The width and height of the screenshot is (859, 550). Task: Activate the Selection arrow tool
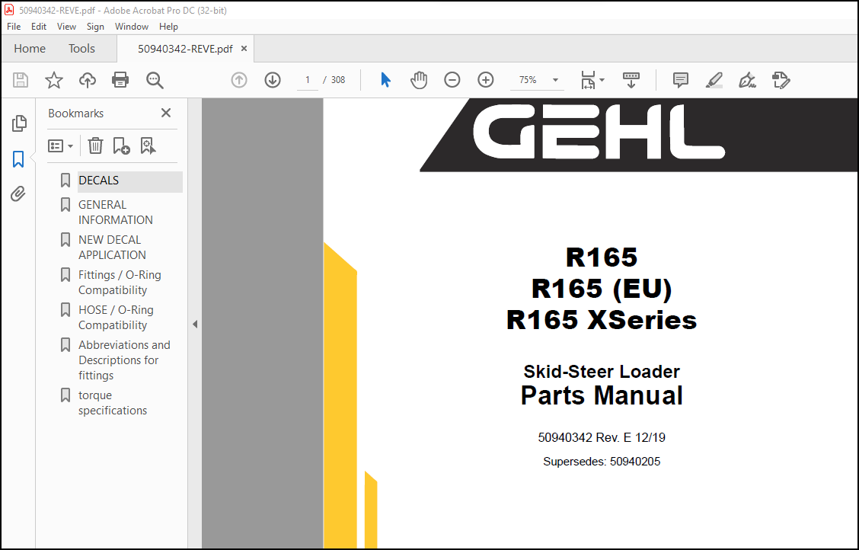pos(385,80)
